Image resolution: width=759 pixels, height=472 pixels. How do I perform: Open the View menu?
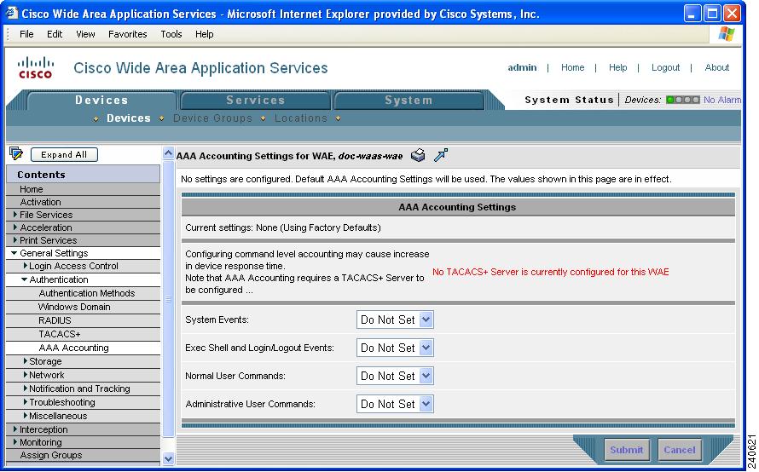point(85,34)
